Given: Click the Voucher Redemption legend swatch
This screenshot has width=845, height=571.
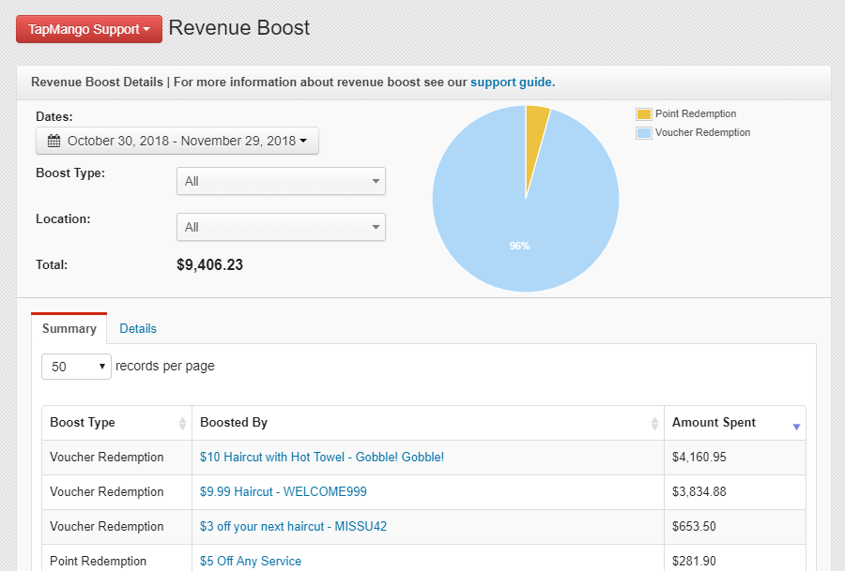Looking at the screenshot, I should [643, 133].
